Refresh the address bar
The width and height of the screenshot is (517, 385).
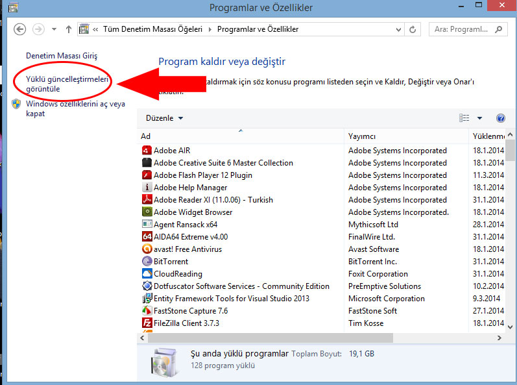pyautogui.click(x=413, y=29)
